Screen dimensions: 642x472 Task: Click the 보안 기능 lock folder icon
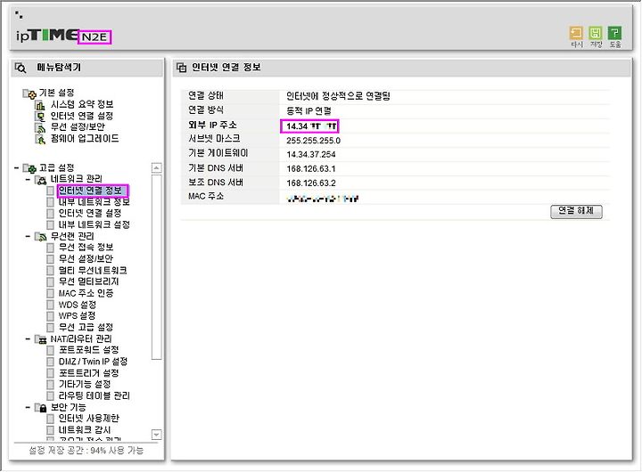(x=40, y=408)
